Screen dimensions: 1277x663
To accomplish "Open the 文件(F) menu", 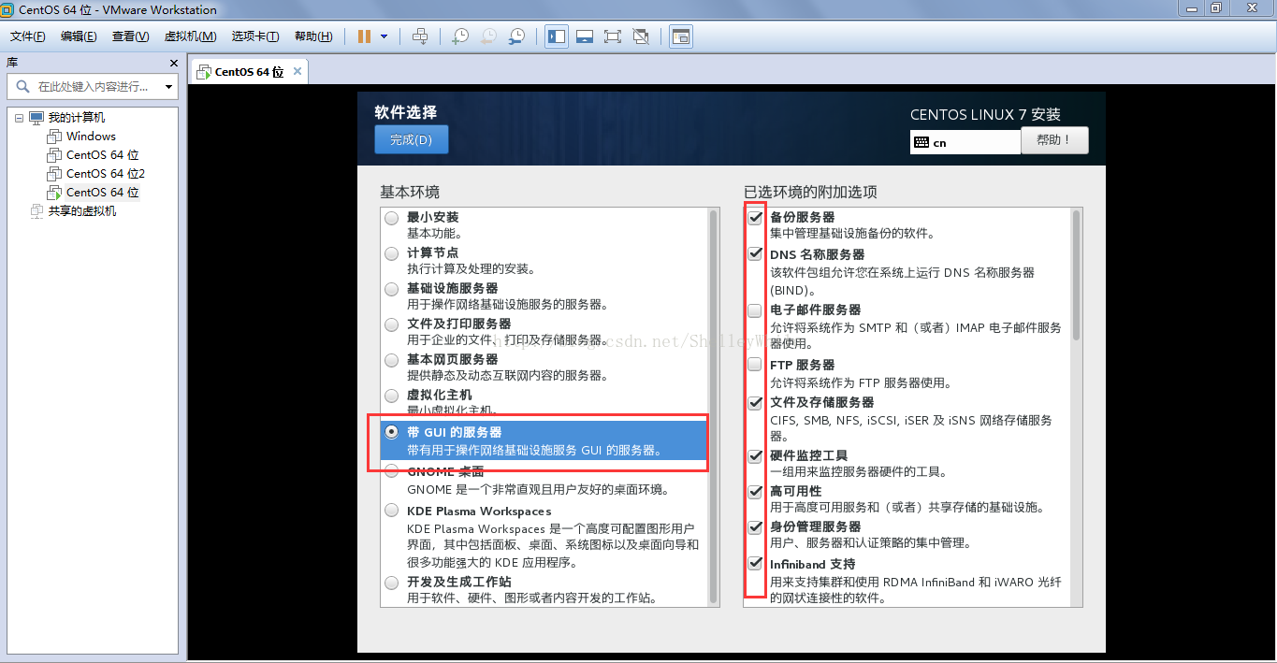I will tap(28, 36).
